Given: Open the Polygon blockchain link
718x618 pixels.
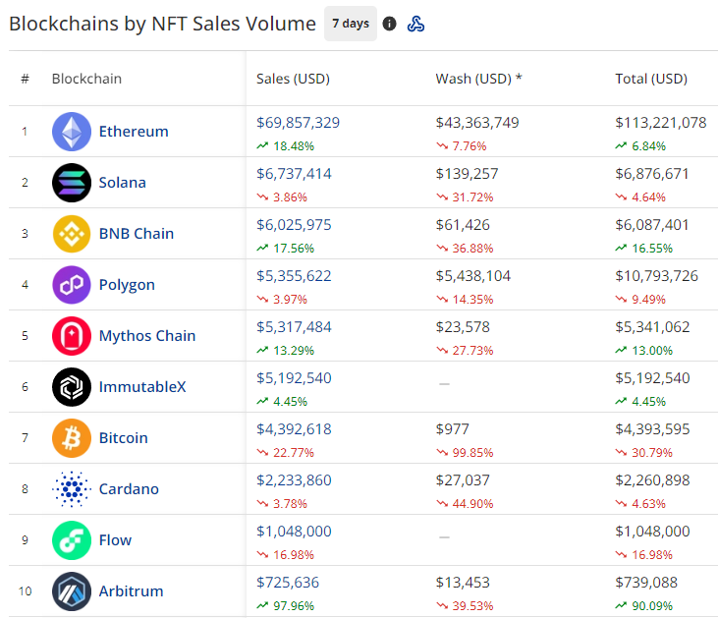Looking at the screenshot, I should click(127, 285).
